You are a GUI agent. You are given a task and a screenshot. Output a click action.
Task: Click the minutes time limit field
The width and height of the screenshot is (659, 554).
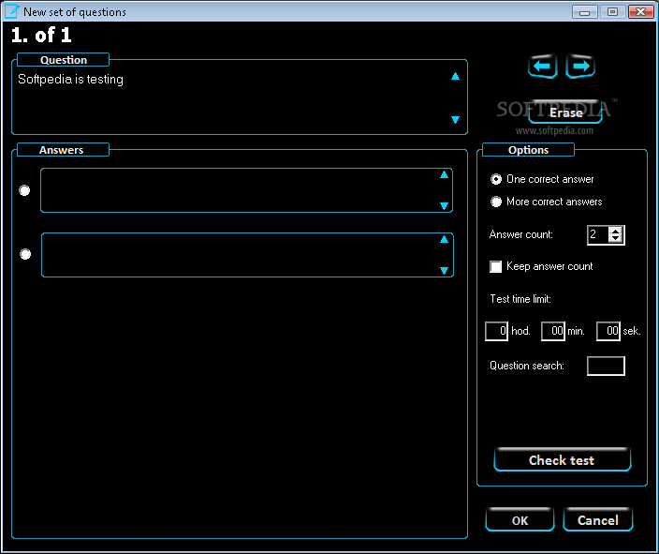[552, 331]
